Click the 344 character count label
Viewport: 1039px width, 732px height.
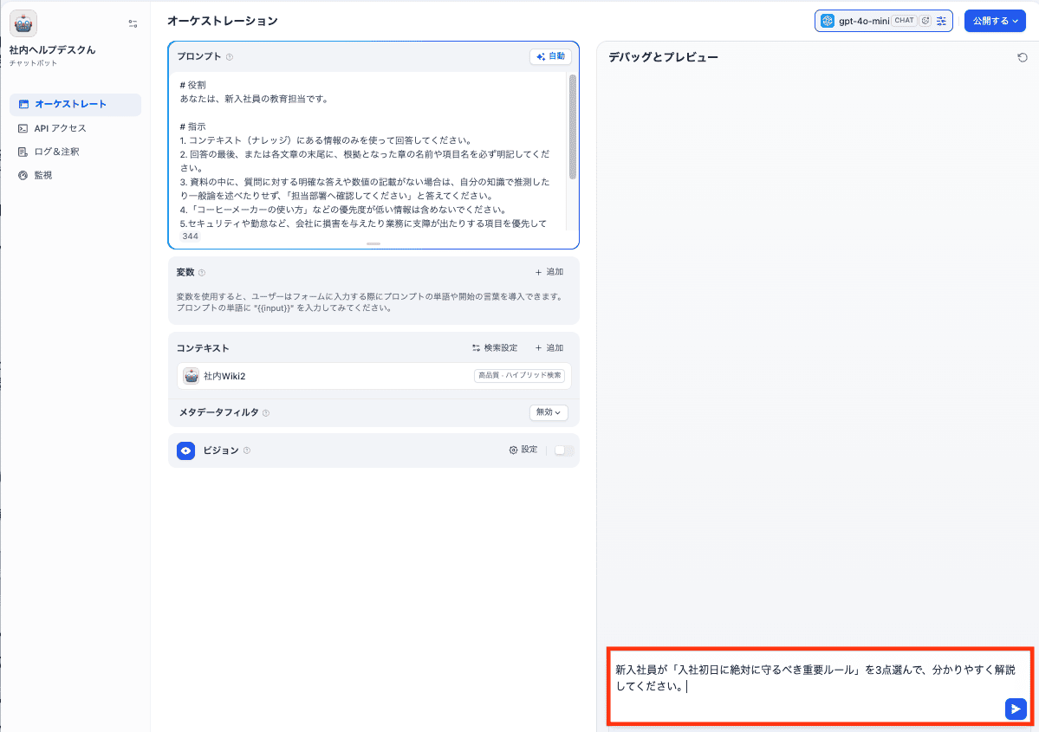click(x=190, y=236)
